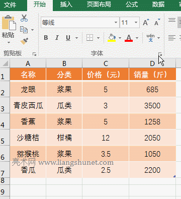Expand underline style dropdown
Screen dimensions: 181x199
coord(76,38)
